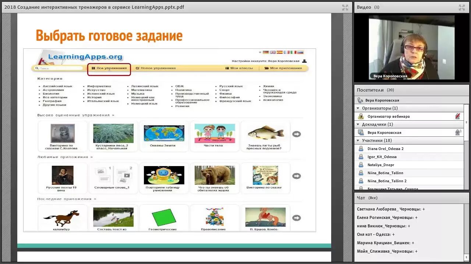The height and width of the screenshot is (264, 471).
Task: Open Высоко оцененные упражнения link
Action: [x=75, y=115]
